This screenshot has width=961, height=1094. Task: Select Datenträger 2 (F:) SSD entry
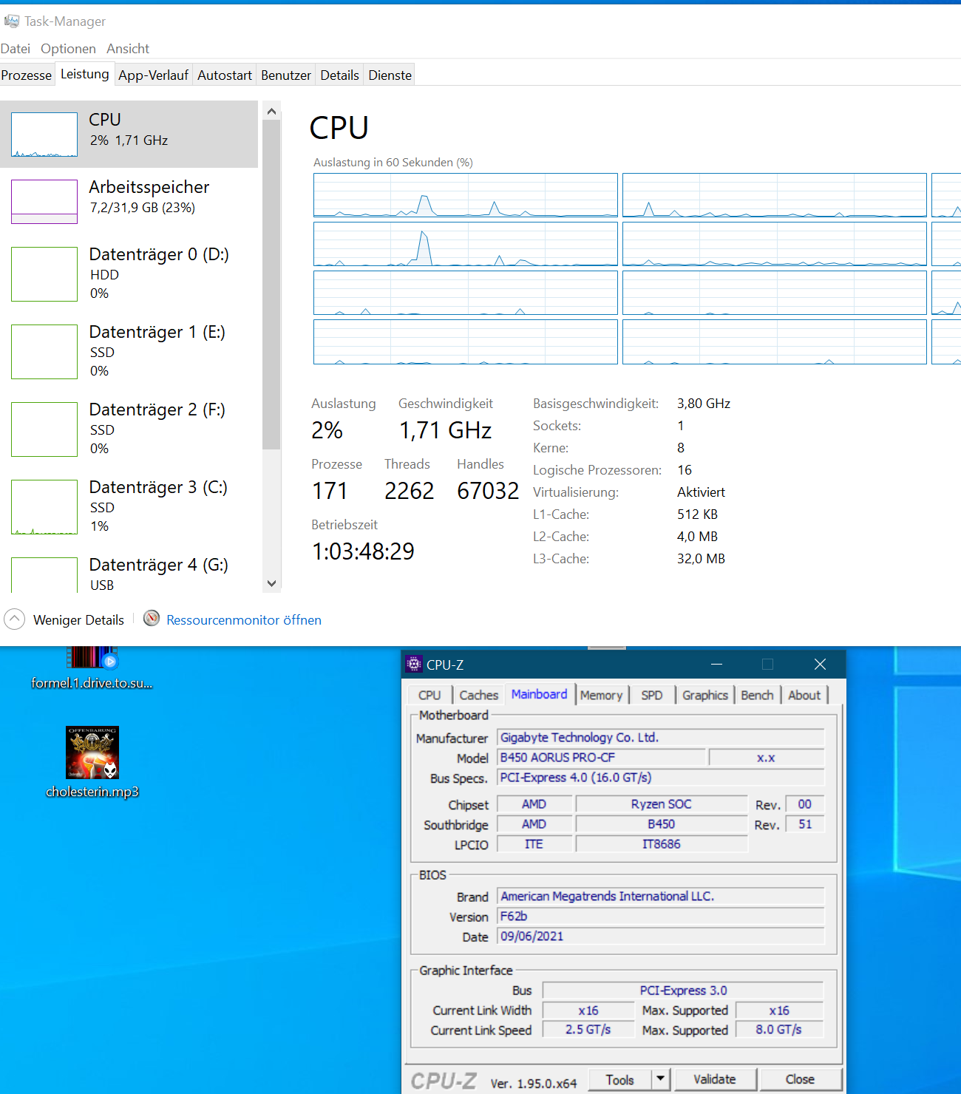click(129, 429)
